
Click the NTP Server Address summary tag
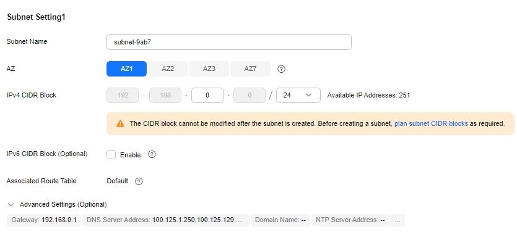pos(350,220)
